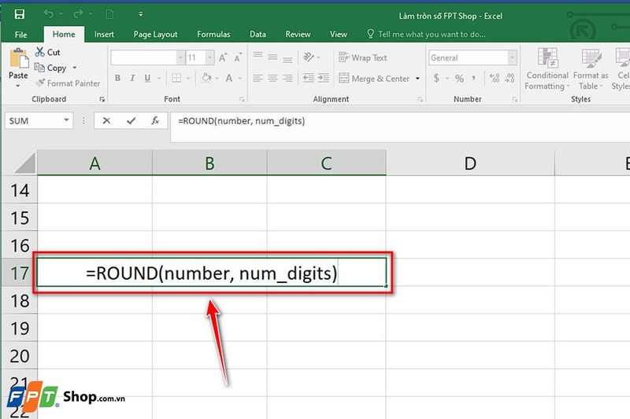Open the Customize Quick Access Toolbar menu
Screen dimensions: 630x419
point(141,14)
